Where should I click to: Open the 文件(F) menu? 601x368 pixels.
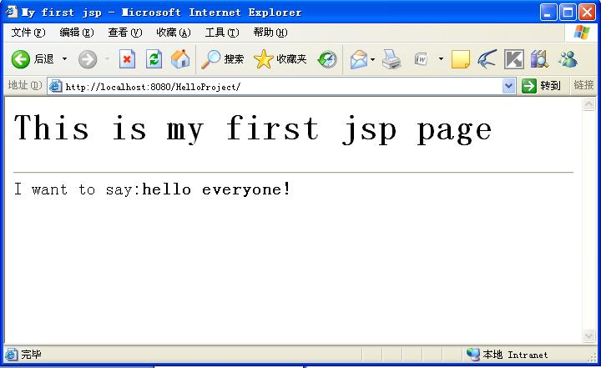click(28, 33)
